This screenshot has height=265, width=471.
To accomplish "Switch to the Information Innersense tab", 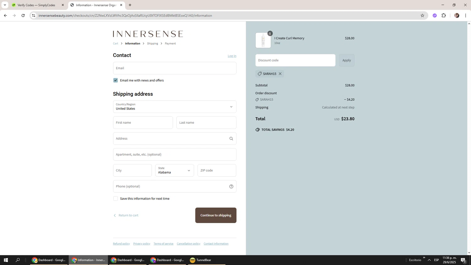I will (96, 5).
